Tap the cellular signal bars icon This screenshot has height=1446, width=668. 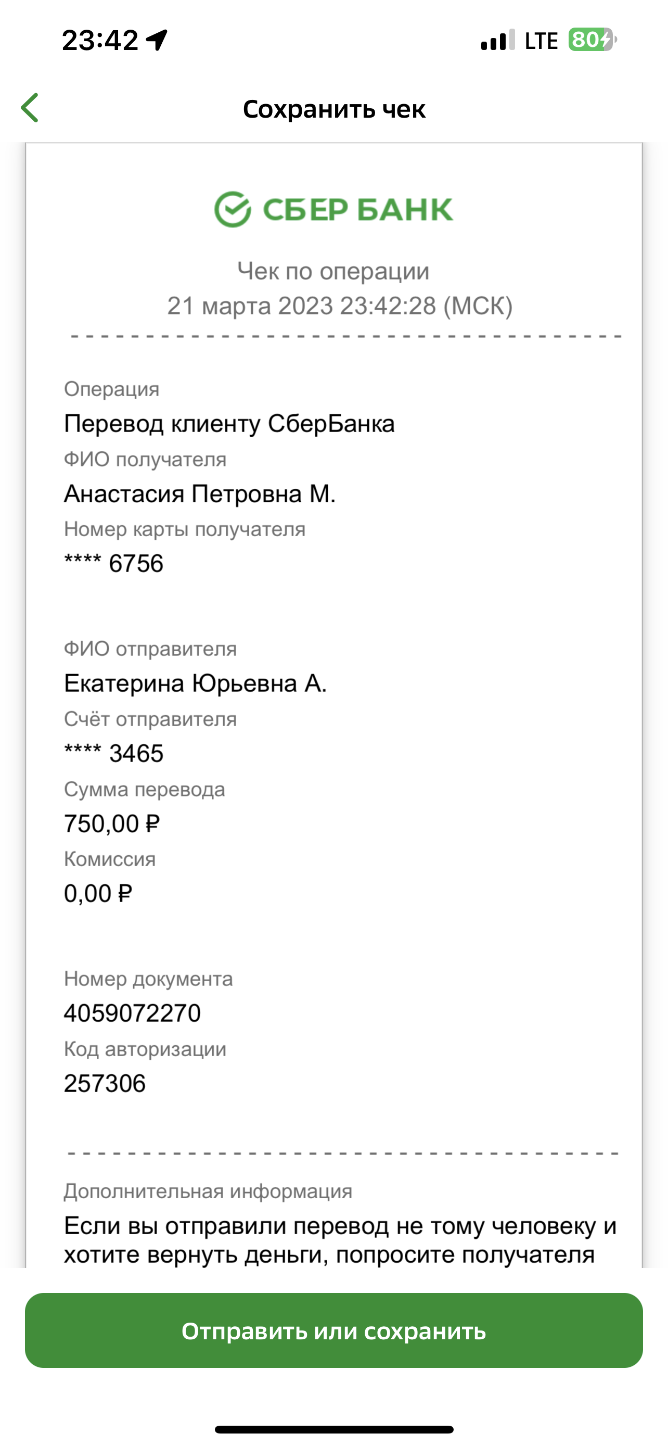tap(497, 40)
